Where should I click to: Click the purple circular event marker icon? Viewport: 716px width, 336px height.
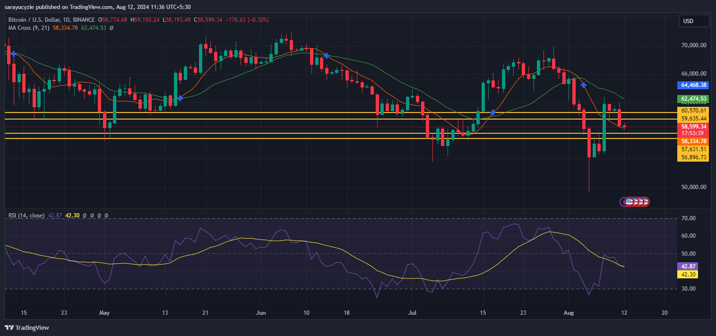[623, 202]
